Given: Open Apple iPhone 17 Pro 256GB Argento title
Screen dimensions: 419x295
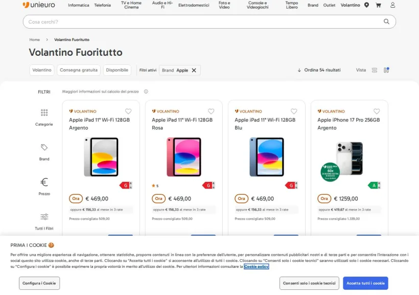Looking at the screenshot, I should click(x=348, y=124).
